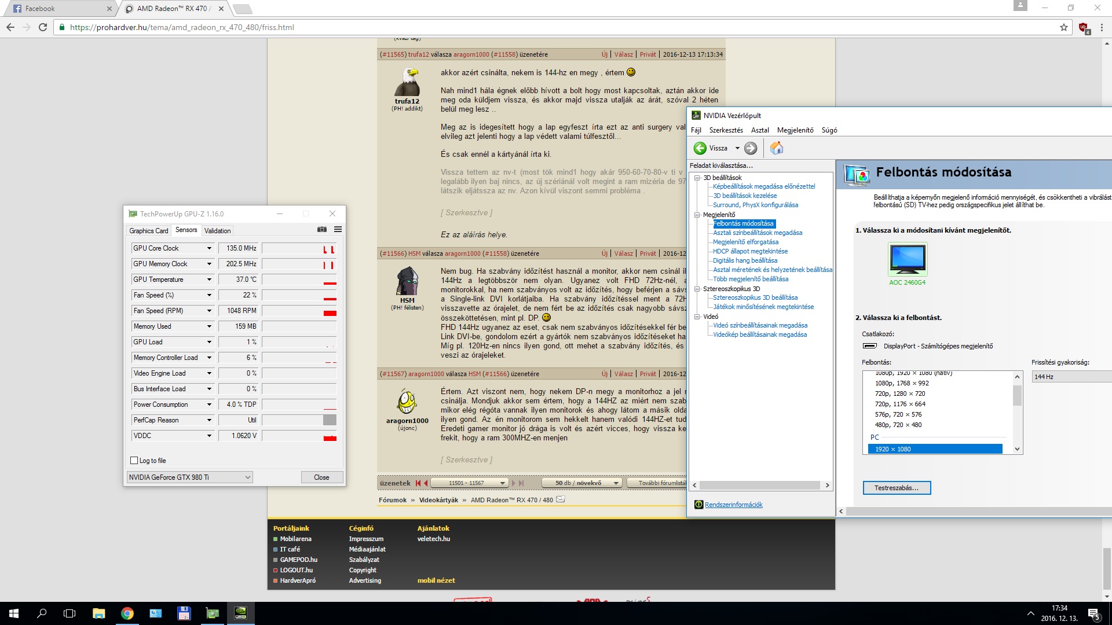The image size is (1112, 625).
Task: Click the Close button in GPU-Z
Action: click(321, 477)
